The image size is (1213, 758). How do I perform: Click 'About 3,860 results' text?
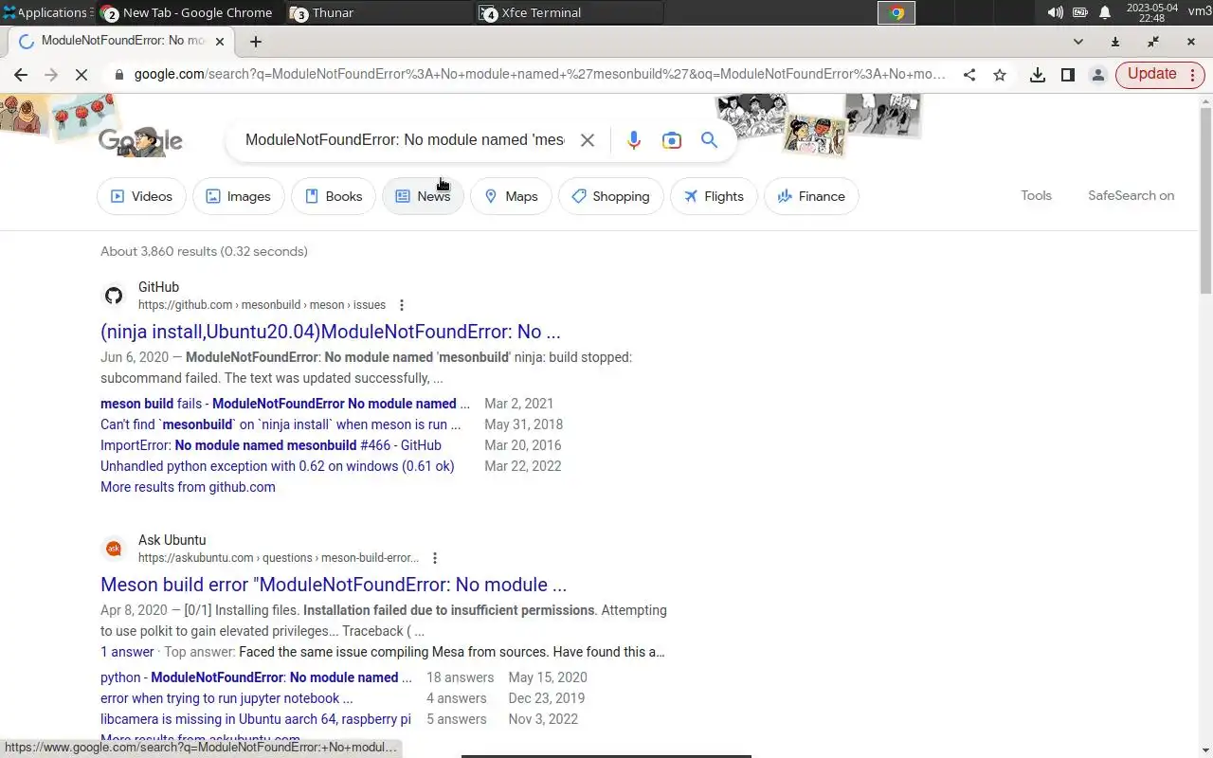click(204, 251)
